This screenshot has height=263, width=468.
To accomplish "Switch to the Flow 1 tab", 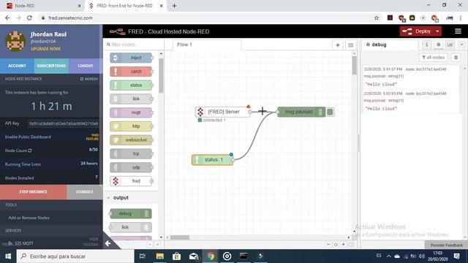I will click(x=207, y=45).
